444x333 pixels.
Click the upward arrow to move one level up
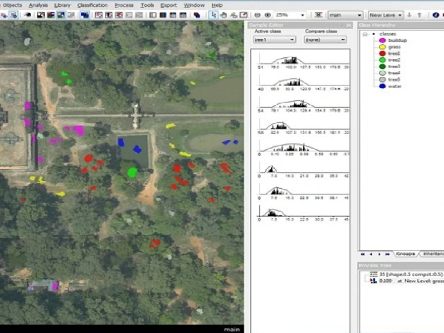click(420, 15)
